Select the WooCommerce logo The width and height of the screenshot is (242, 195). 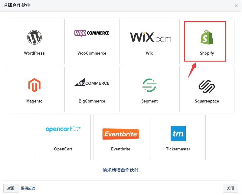tap(92, 33)
